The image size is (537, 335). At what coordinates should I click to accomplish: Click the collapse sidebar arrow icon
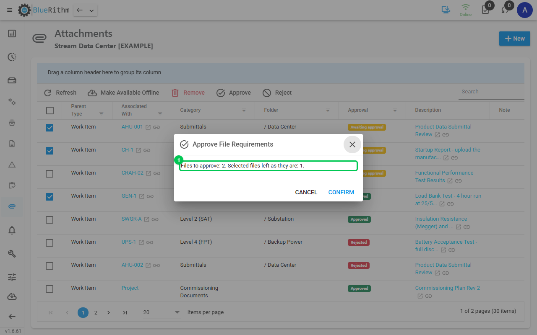click(x=12, y=317)
